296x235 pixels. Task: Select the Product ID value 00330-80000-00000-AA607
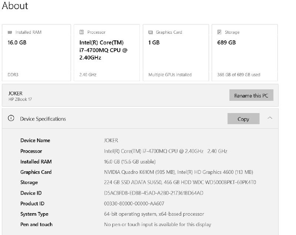(134, 203)
